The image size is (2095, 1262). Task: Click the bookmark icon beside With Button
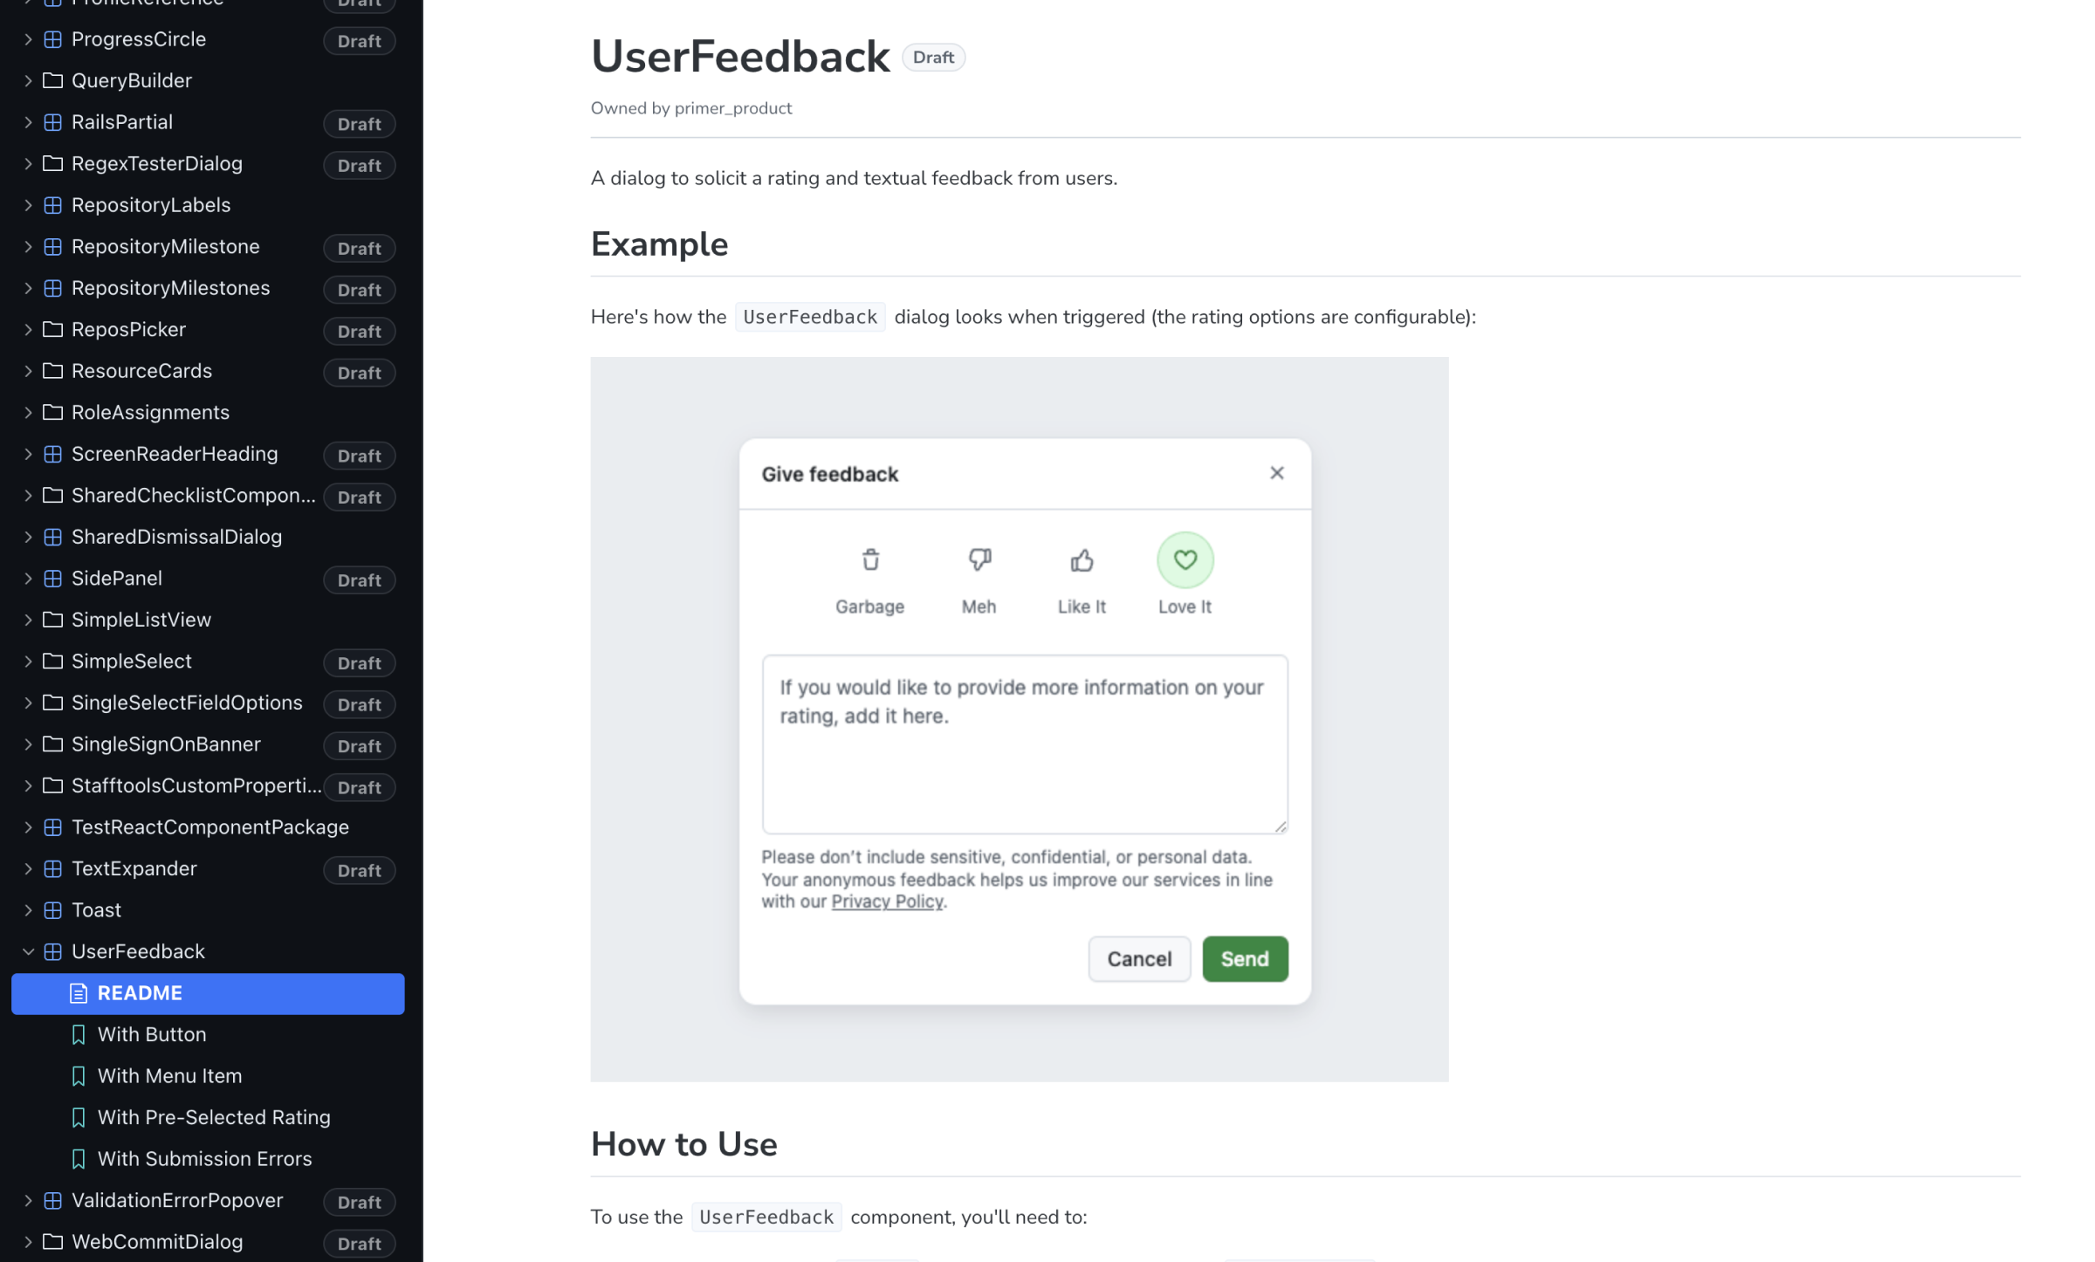79,1034
